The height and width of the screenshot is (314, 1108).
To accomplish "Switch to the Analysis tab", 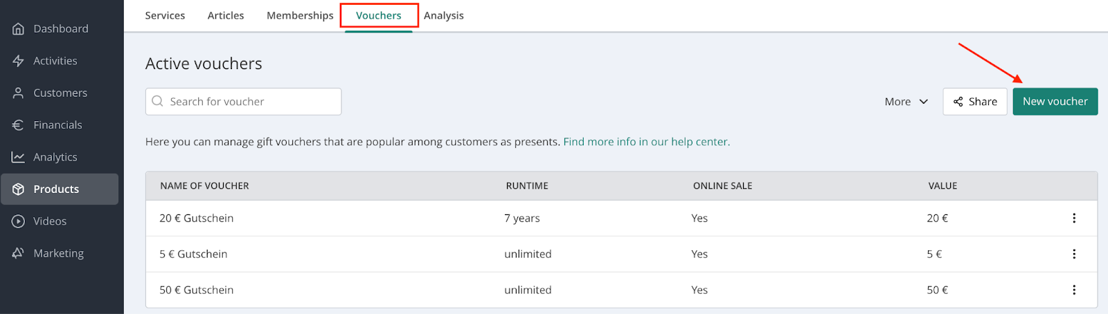I will (x=443, y=15).
